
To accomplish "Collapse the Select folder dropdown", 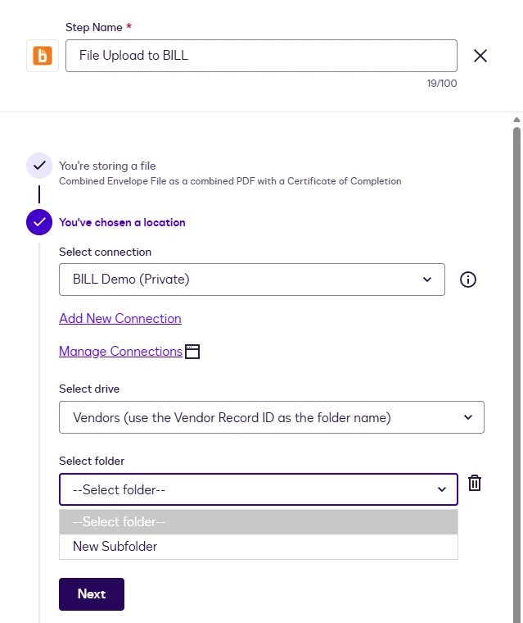I will (x=259, y=489).
